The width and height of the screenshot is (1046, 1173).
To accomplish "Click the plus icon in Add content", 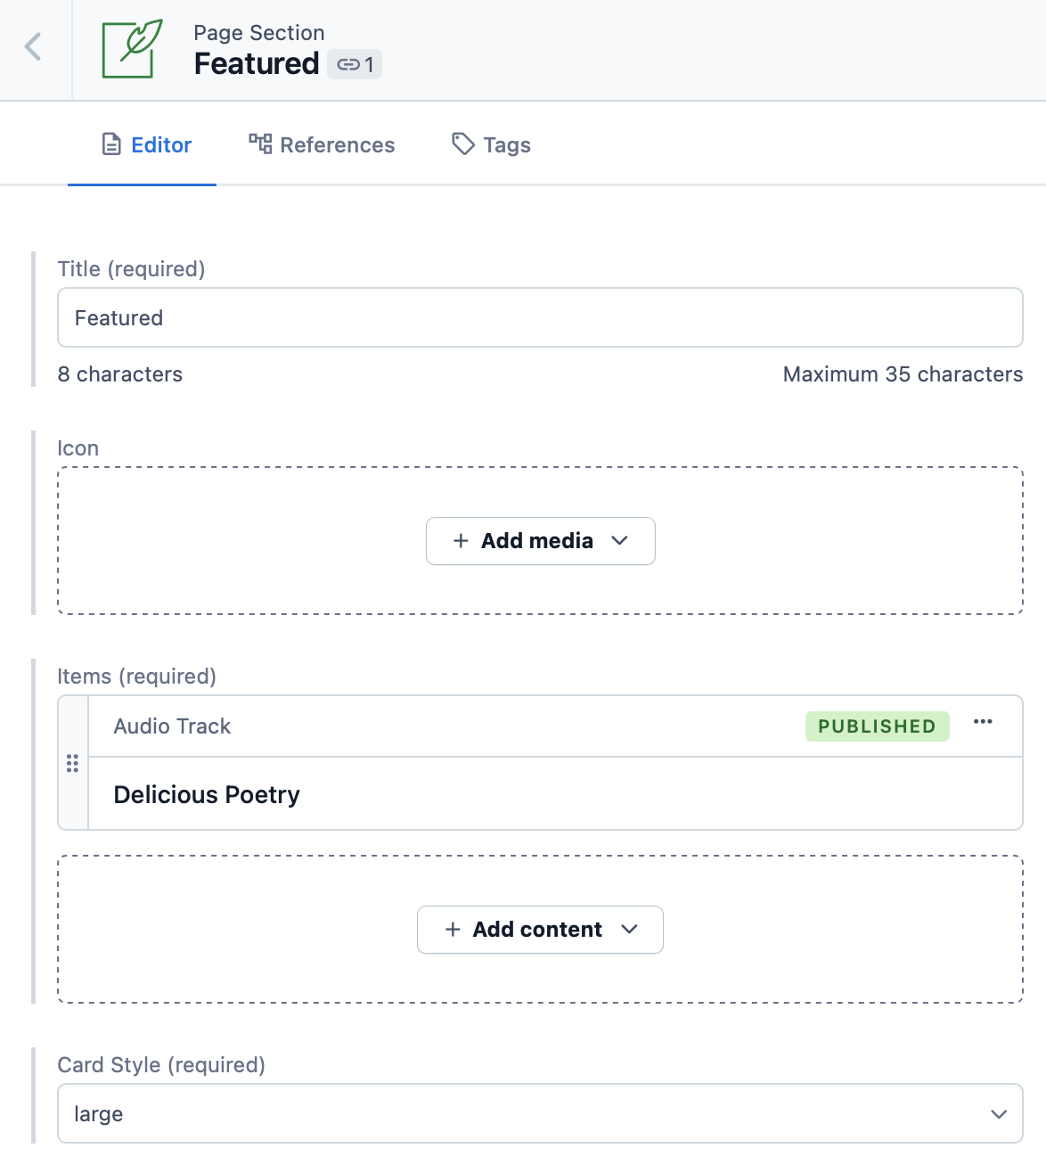I will pos(453,930).
